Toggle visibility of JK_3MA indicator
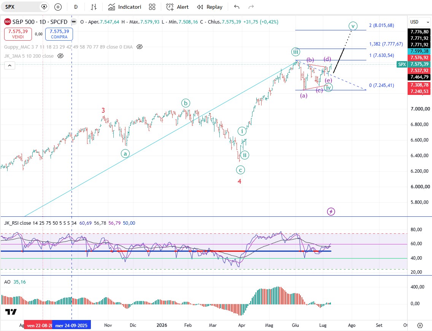 [x=60, y=56]
